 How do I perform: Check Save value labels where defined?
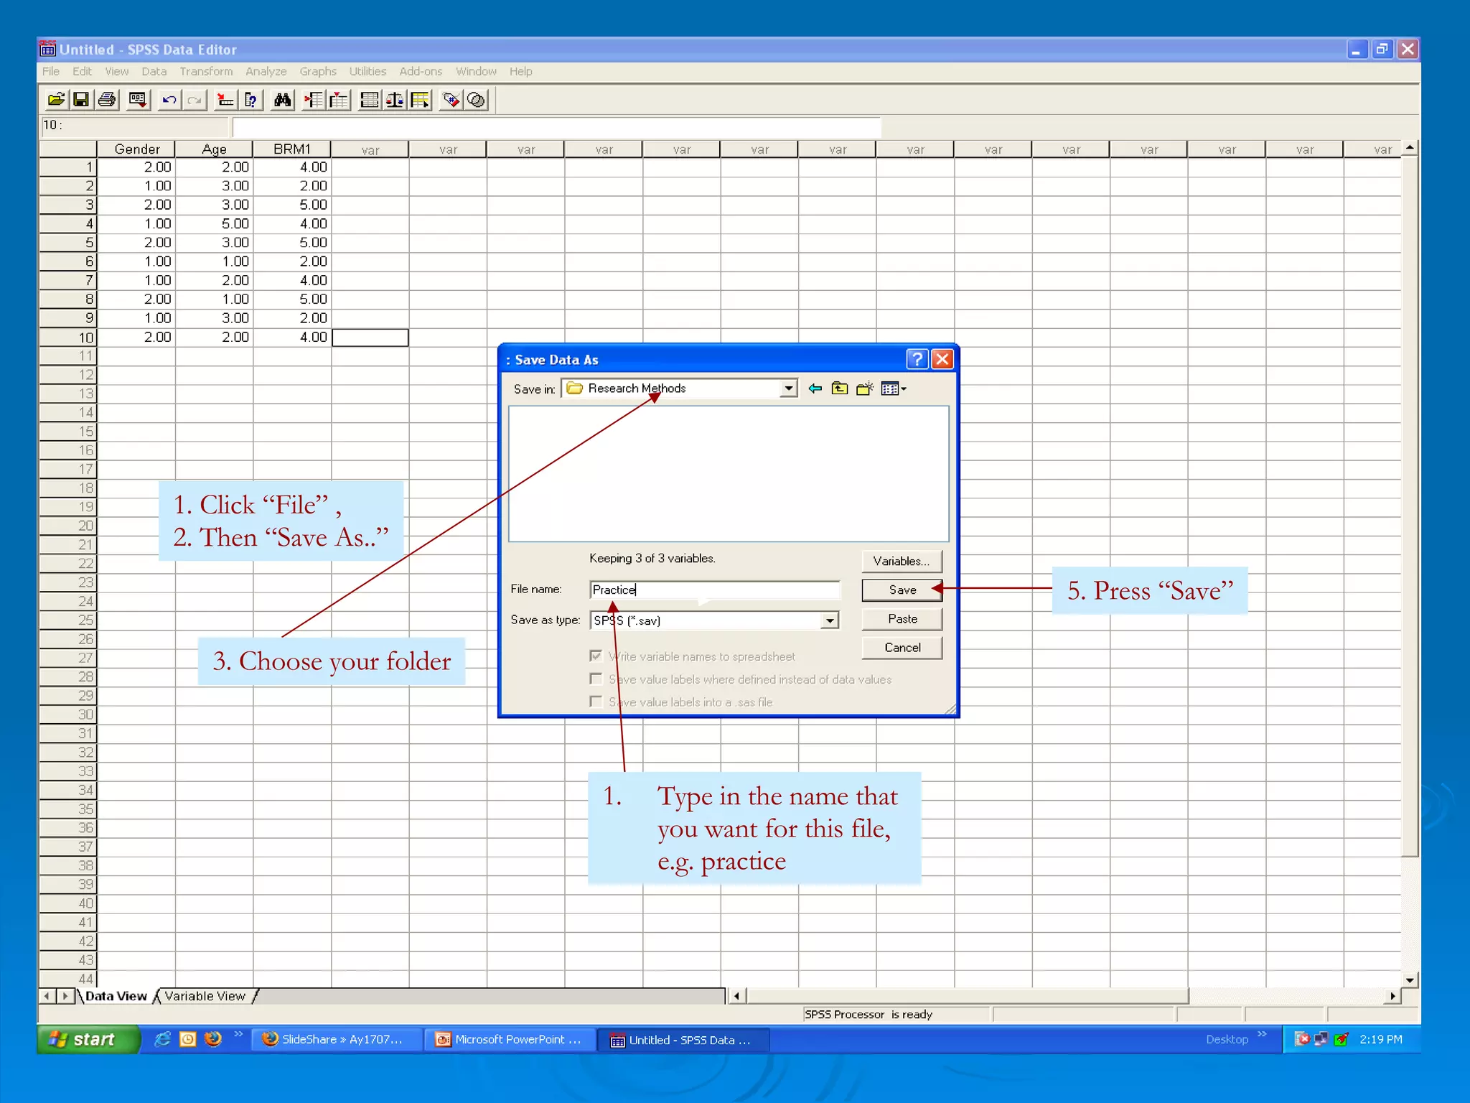(596, 679)
